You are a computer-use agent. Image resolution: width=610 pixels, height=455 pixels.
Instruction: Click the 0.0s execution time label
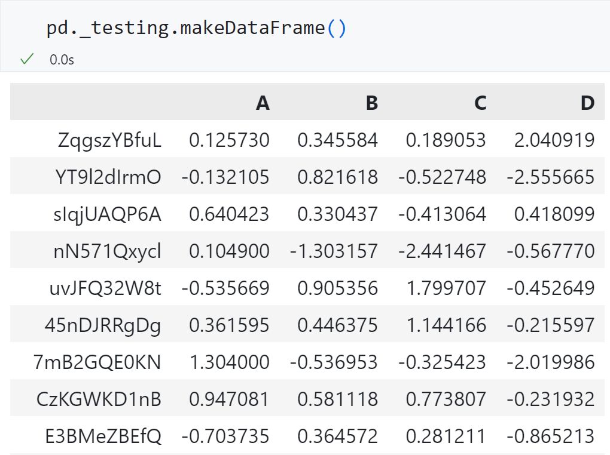62,60
